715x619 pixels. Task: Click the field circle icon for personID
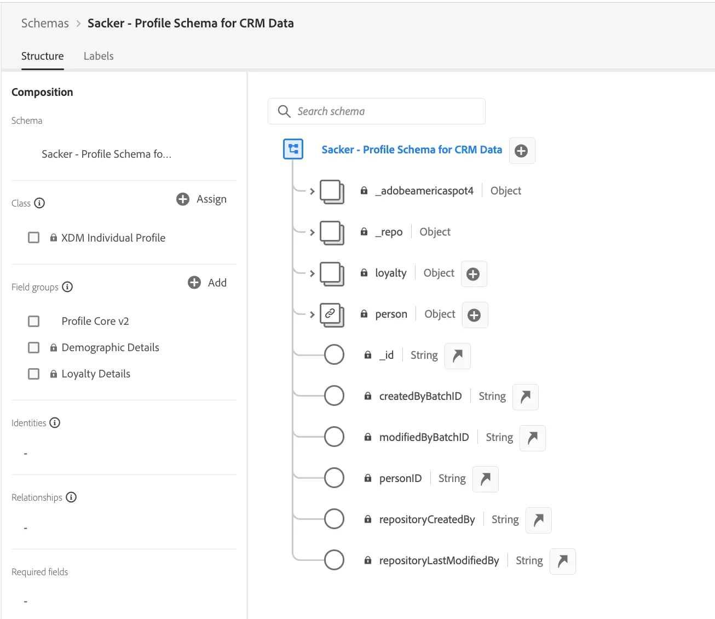334,478
